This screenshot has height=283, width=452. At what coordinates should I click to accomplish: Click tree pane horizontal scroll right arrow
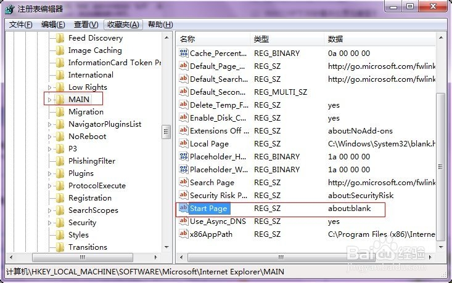pos(155,257)
